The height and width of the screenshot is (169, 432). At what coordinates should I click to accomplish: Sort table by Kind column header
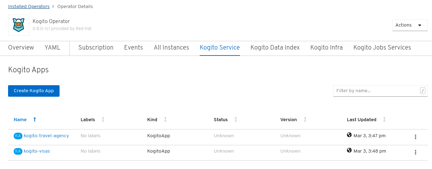click(152, 119)
